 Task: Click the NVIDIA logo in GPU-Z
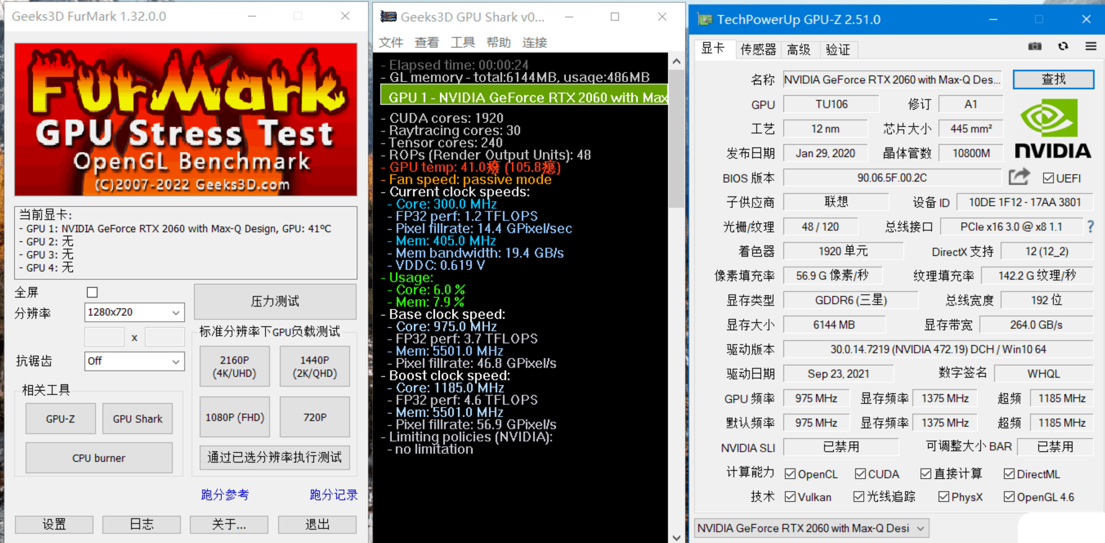(x=1053, y=129)
